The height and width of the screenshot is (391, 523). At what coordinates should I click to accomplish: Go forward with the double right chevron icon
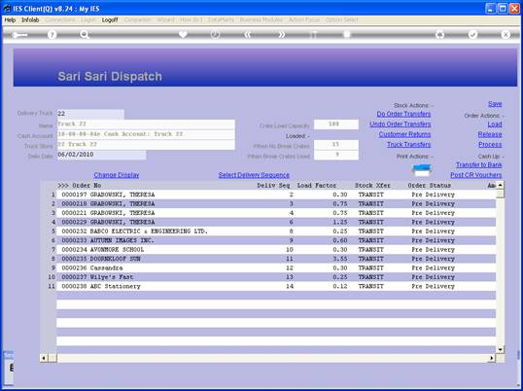(281, 34)
